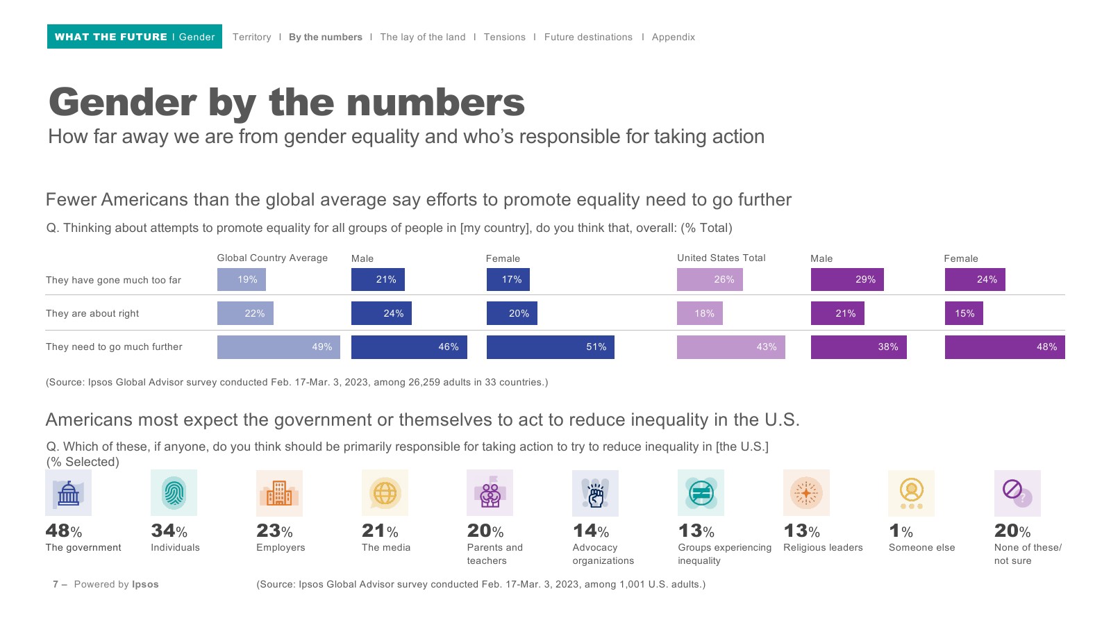Click the Religious leaders starburst icon
1111x625 pixels.
click(806, 493)
